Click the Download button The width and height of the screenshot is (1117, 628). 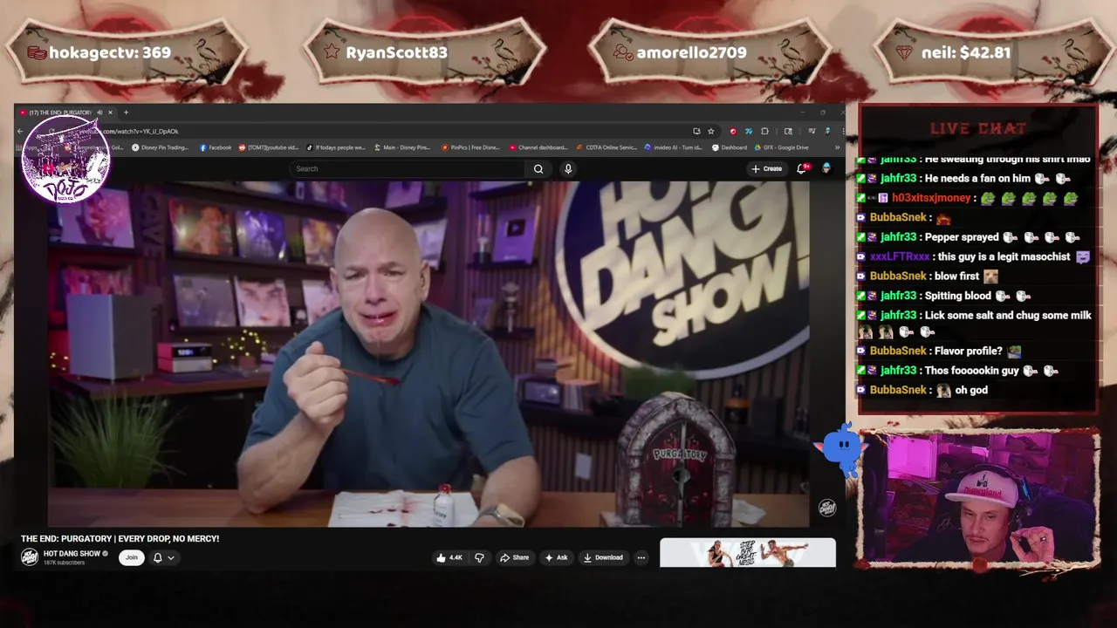tap(603, 557)
